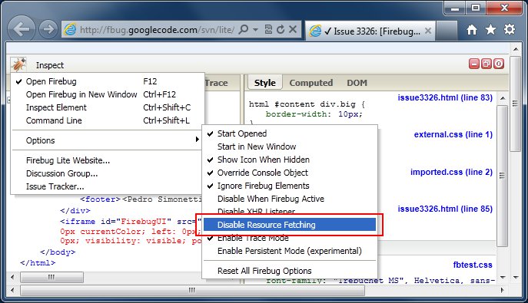This screenshot has width=528, height=303.
Task: Toggle Ignore Firebug Elements option
Action: (x=290, y=186)
